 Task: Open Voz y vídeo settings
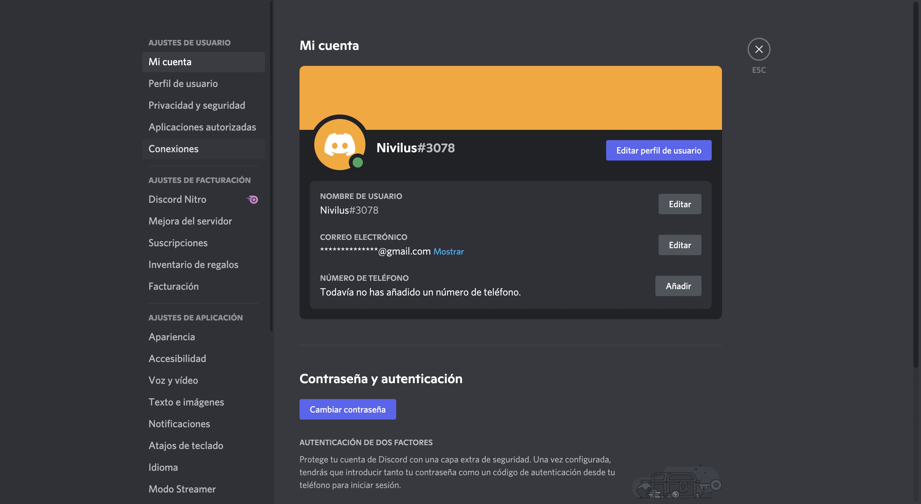coord(173,381)
